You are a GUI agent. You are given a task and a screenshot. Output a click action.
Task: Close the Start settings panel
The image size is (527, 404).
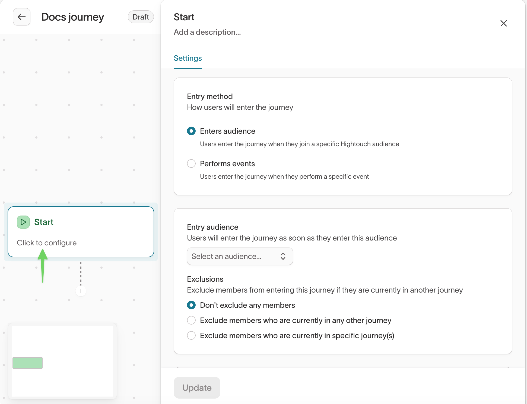click(503, 23)
